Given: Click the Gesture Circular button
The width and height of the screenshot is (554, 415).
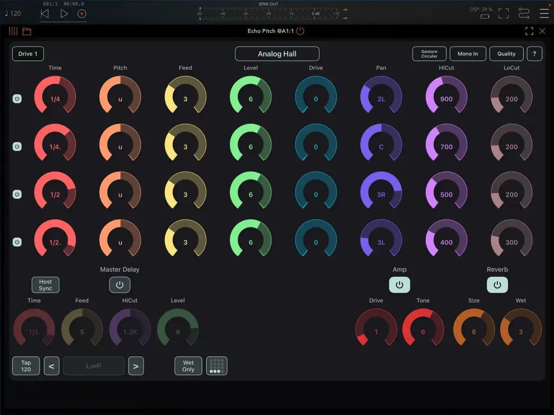Looking at the screenshot, I should (429, 53).
